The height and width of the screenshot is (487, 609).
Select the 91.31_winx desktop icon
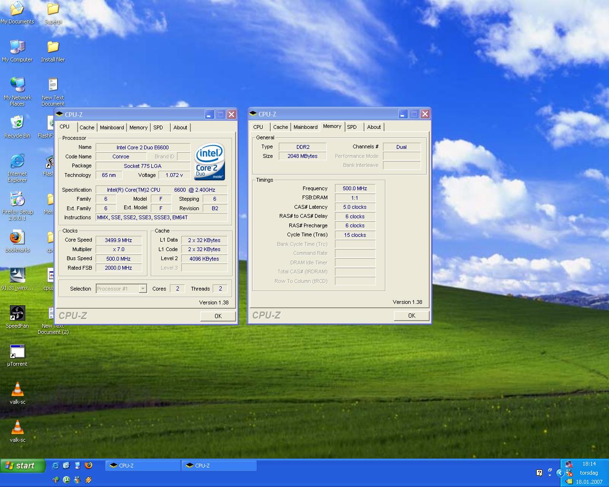tap(17, 279)
